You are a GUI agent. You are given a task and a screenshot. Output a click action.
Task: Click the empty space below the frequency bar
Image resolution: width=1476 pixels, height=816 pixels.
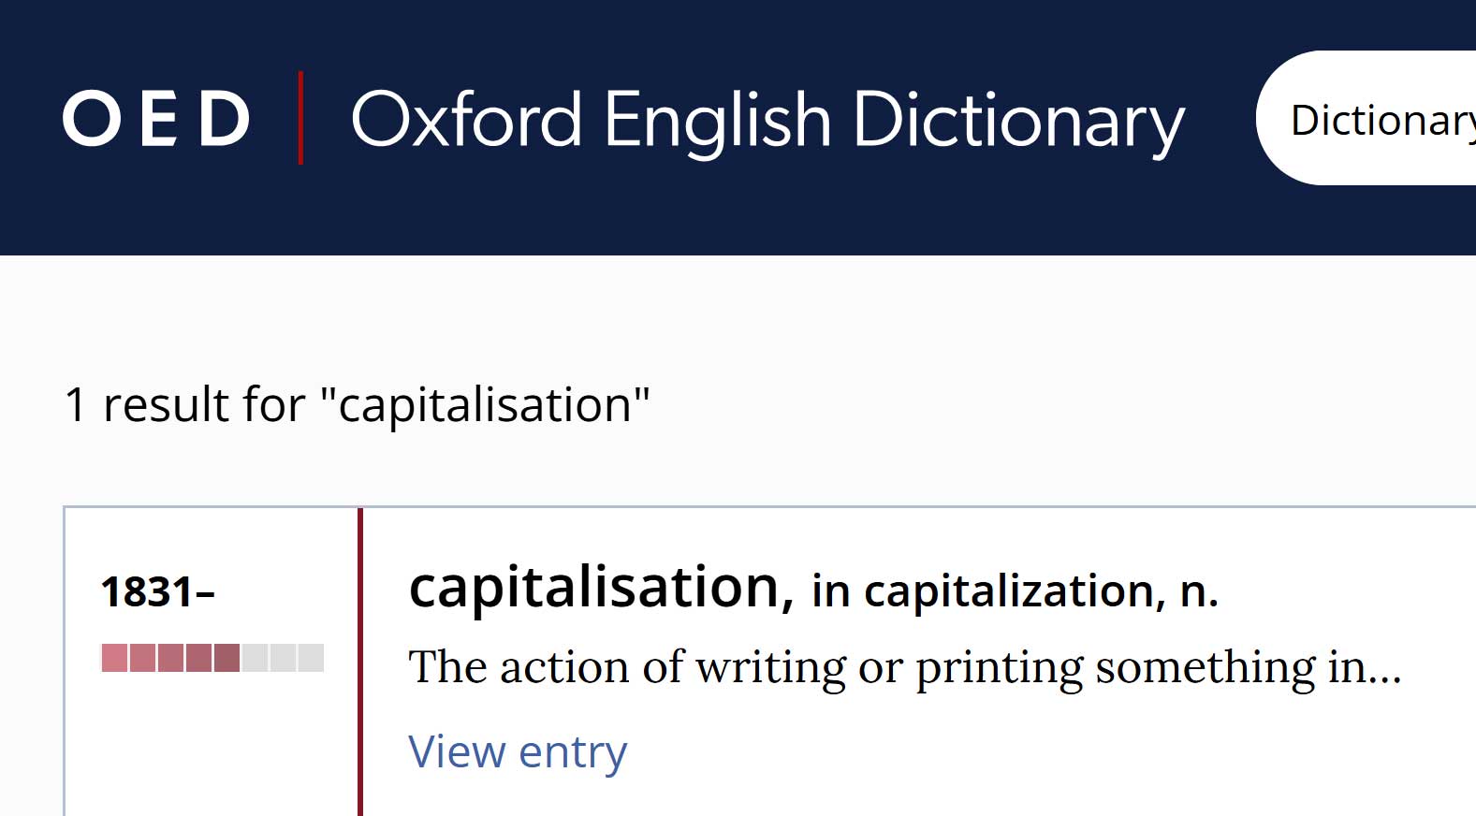pyautogui.click(x=212, y=744)
